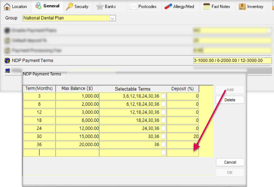Click the OK button
274x187 pixels.
[230, 172]
